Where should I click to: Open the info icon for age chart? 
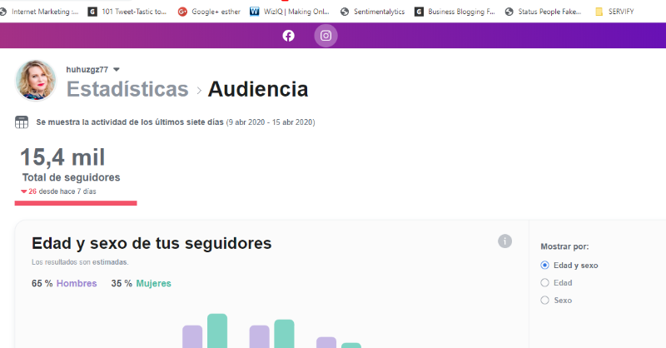tap(504, 241)
